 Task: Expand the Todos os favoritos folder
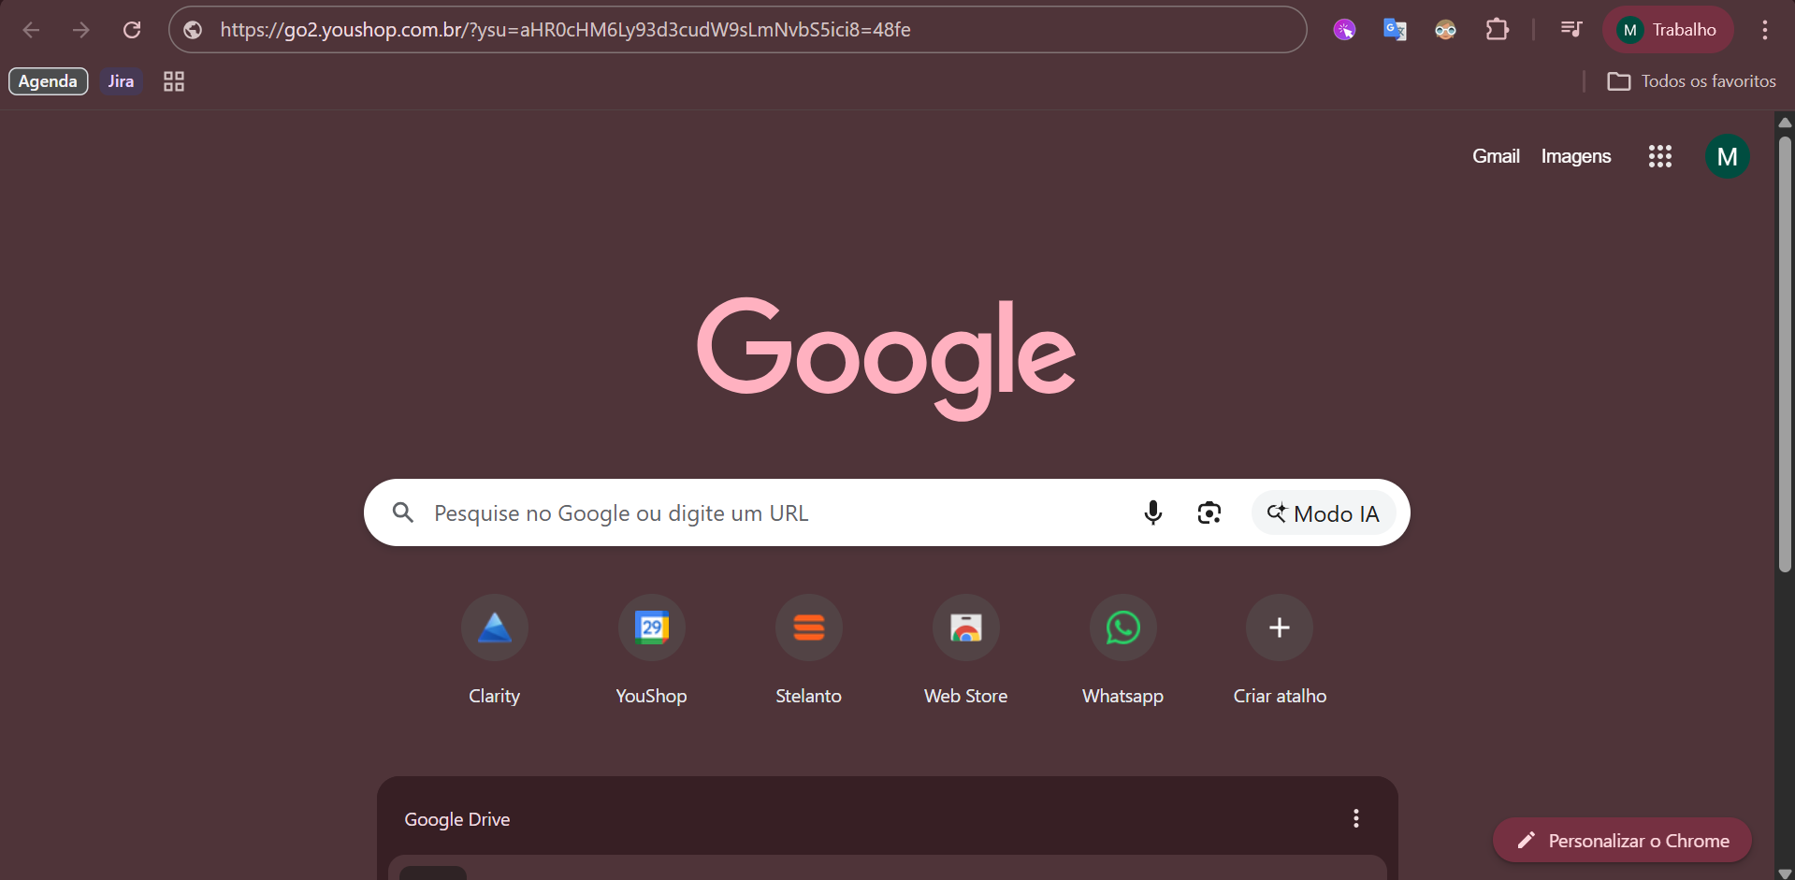(x=1691, y=81)
